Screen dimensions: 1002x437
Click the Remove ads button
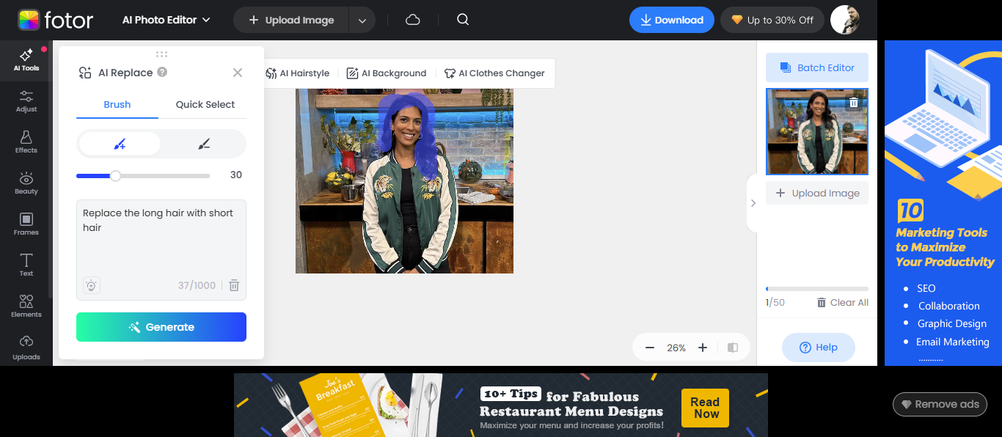coord(940,404)
